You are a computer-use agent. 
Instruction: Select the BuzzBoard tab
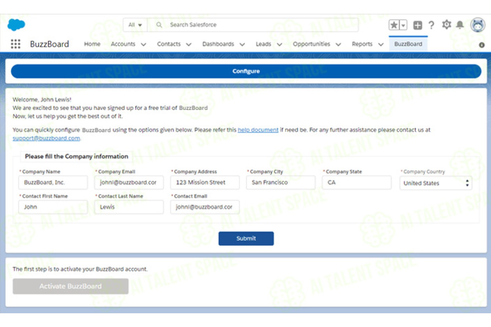point(408,44)
